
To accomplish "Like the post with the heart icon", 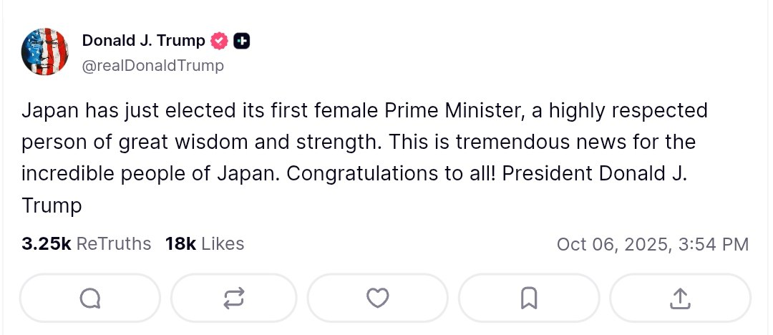I will (x=377, y=298).
